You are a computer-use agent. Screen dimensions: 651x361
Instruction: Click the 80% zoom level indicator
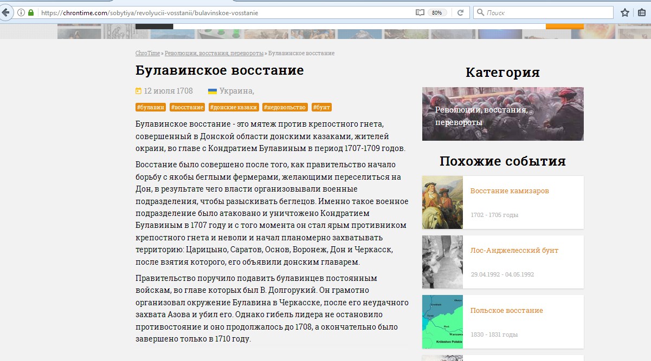click(x=437, y=12)
